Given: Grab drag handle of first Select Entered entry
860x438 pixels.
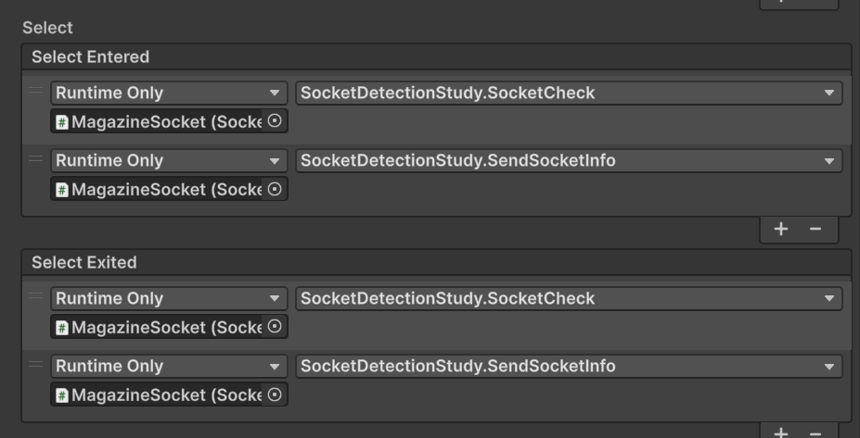Looking at the screenshot, I should (x=36, y=91).
